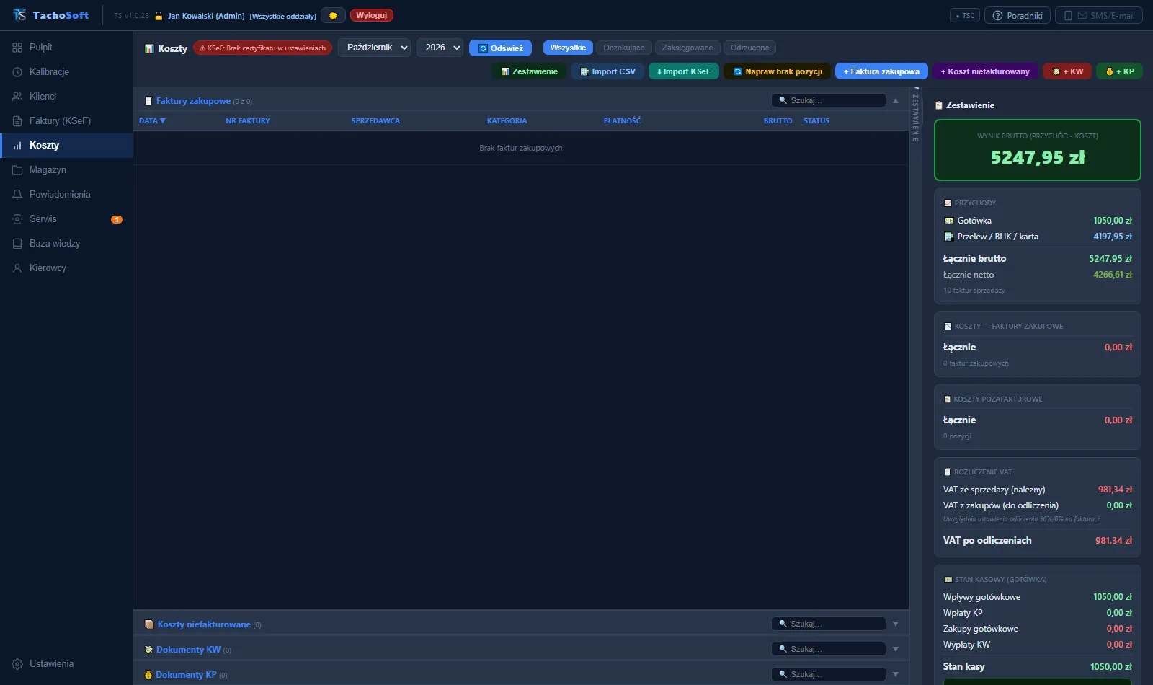Open the year dropdown showing 2026
Viewport: 1153px width, 685px height.
[440, 48]
